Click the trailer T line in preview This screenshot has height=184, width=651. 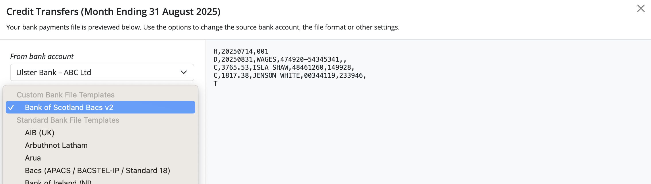(216, 83)
